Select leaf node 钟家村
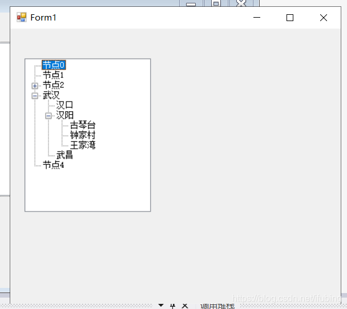This screenshot has width=347, height=309. [83, 135]
